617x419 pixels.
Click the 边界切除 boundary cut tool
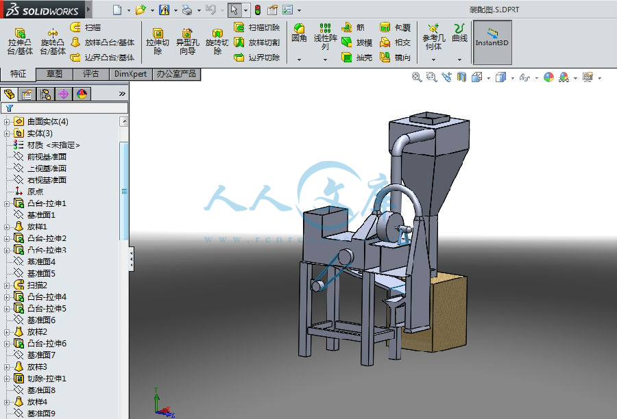pos(256,58)
